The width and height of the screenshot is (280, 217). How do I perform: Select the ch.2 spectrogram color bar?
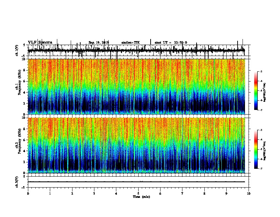pyautogui.click(x=256, y=149)
